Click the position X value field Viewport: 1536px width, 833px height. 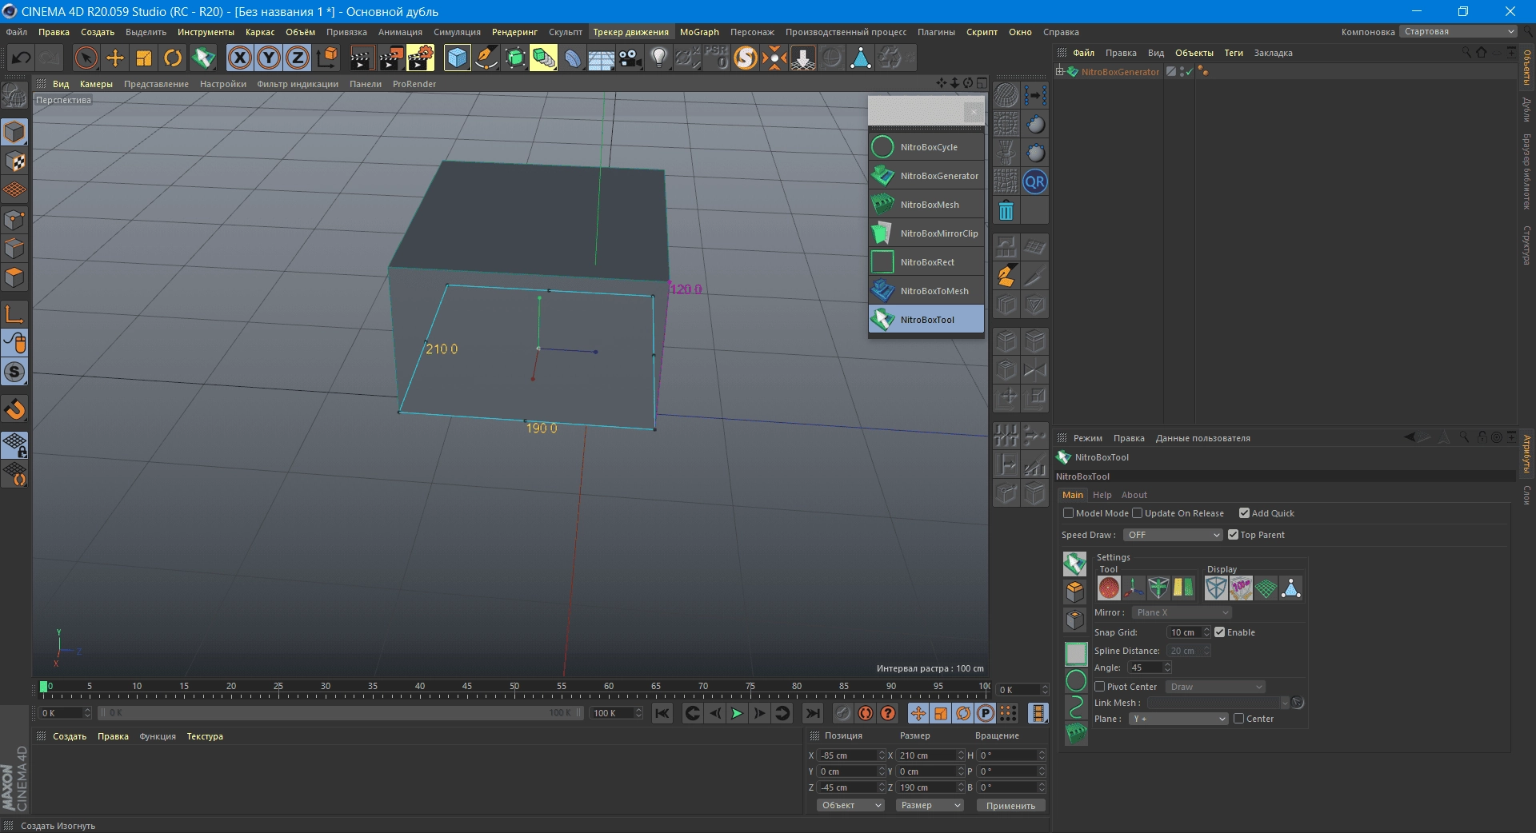coord(847,755)
